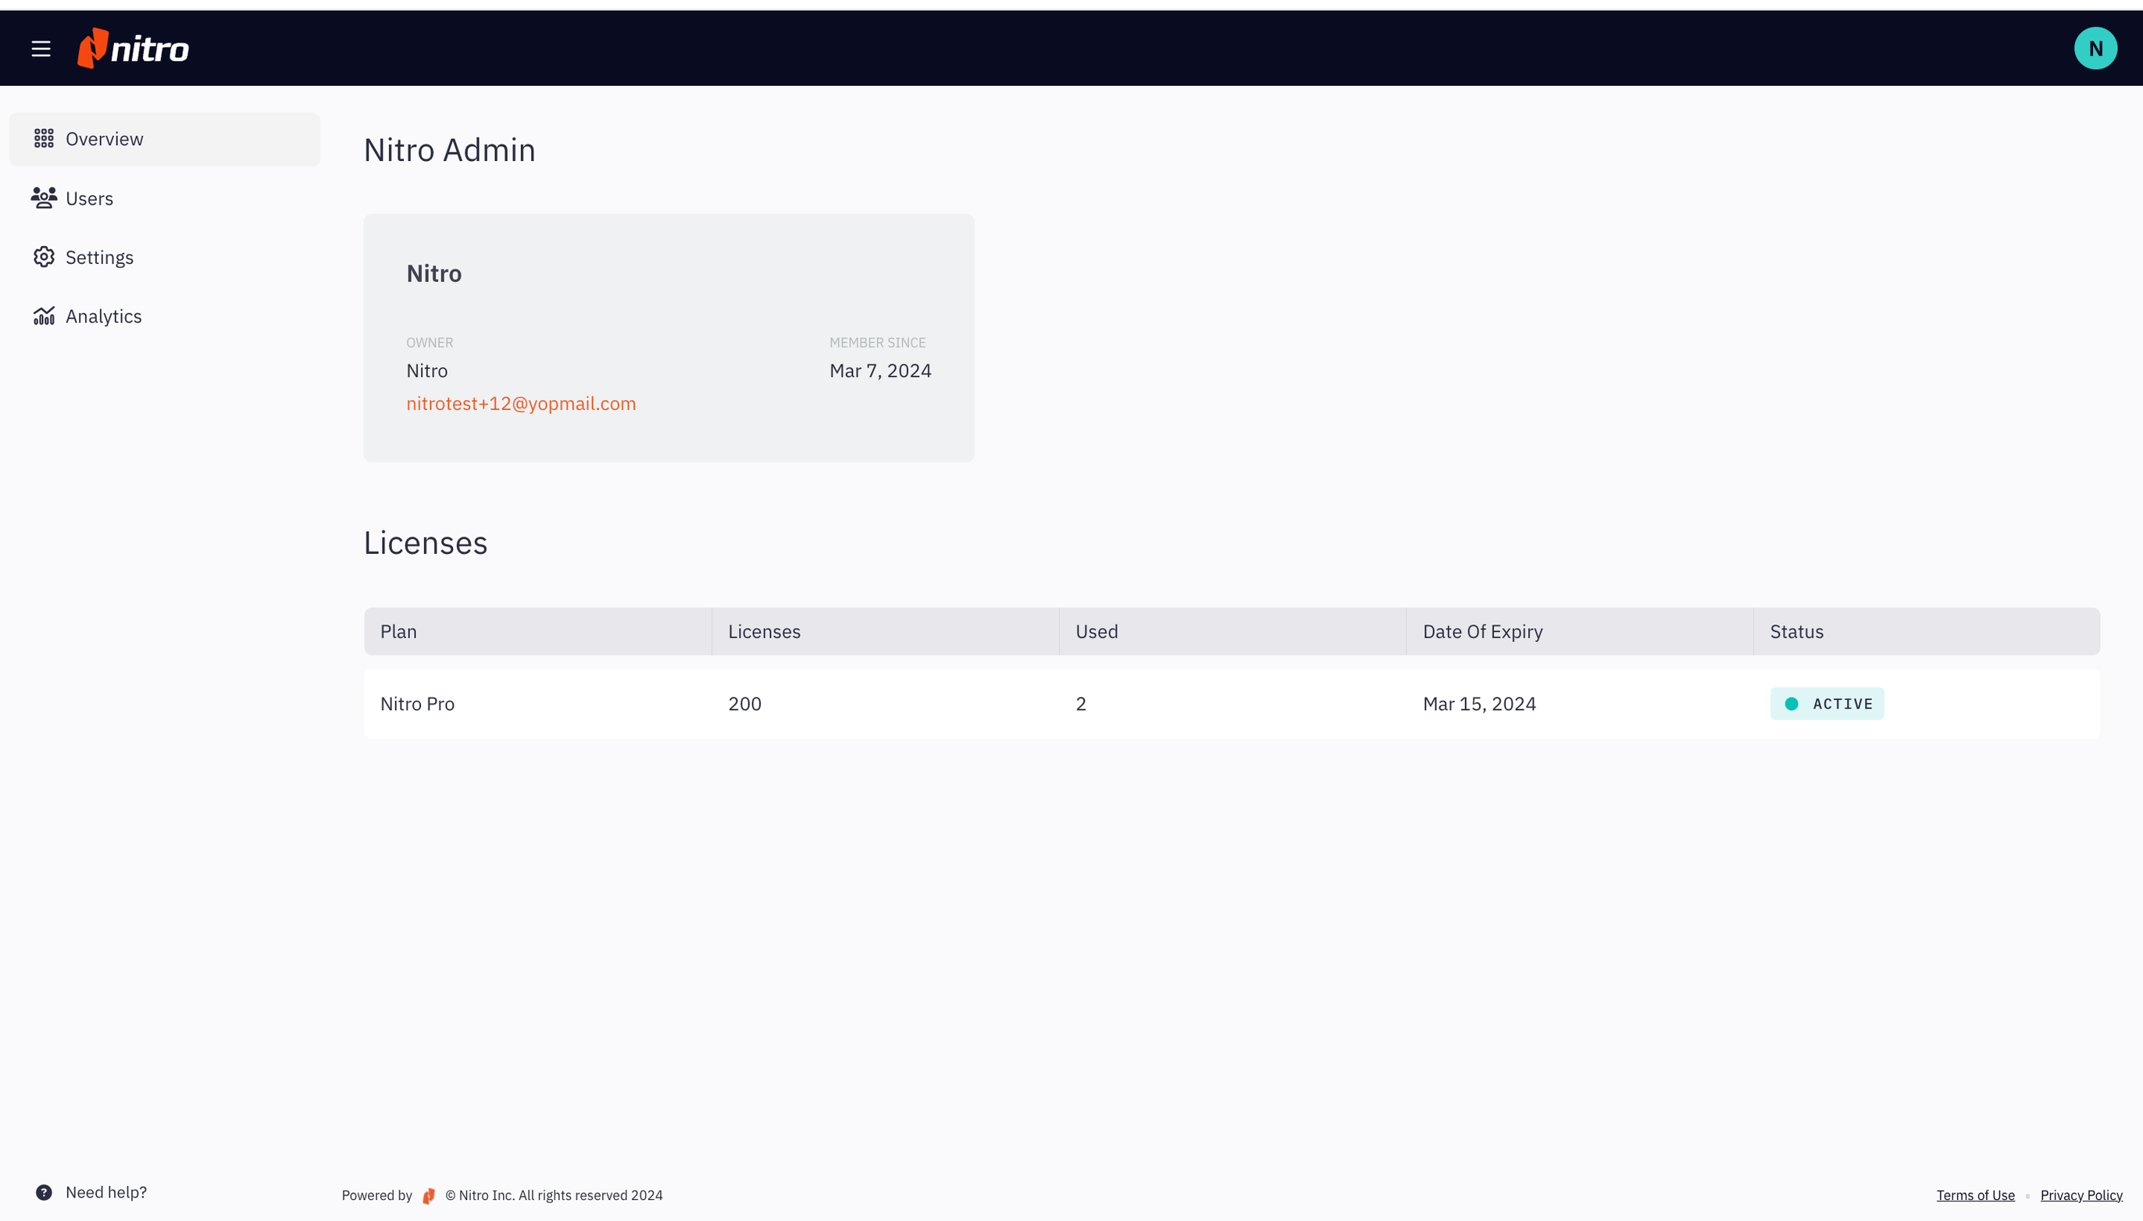This screenshot has width=2143, height=1221.
Task: Open the Privacy Policy
Action: click(x=2082, y=1195)
